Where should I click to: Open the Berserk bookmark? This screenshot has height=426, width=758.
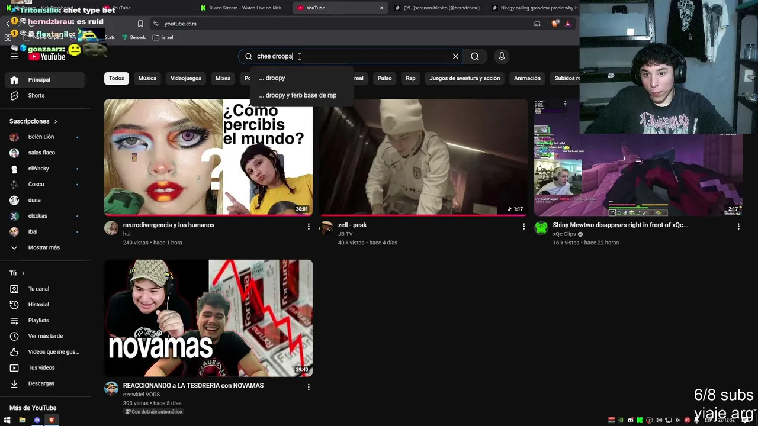click(x=134, y=37)
